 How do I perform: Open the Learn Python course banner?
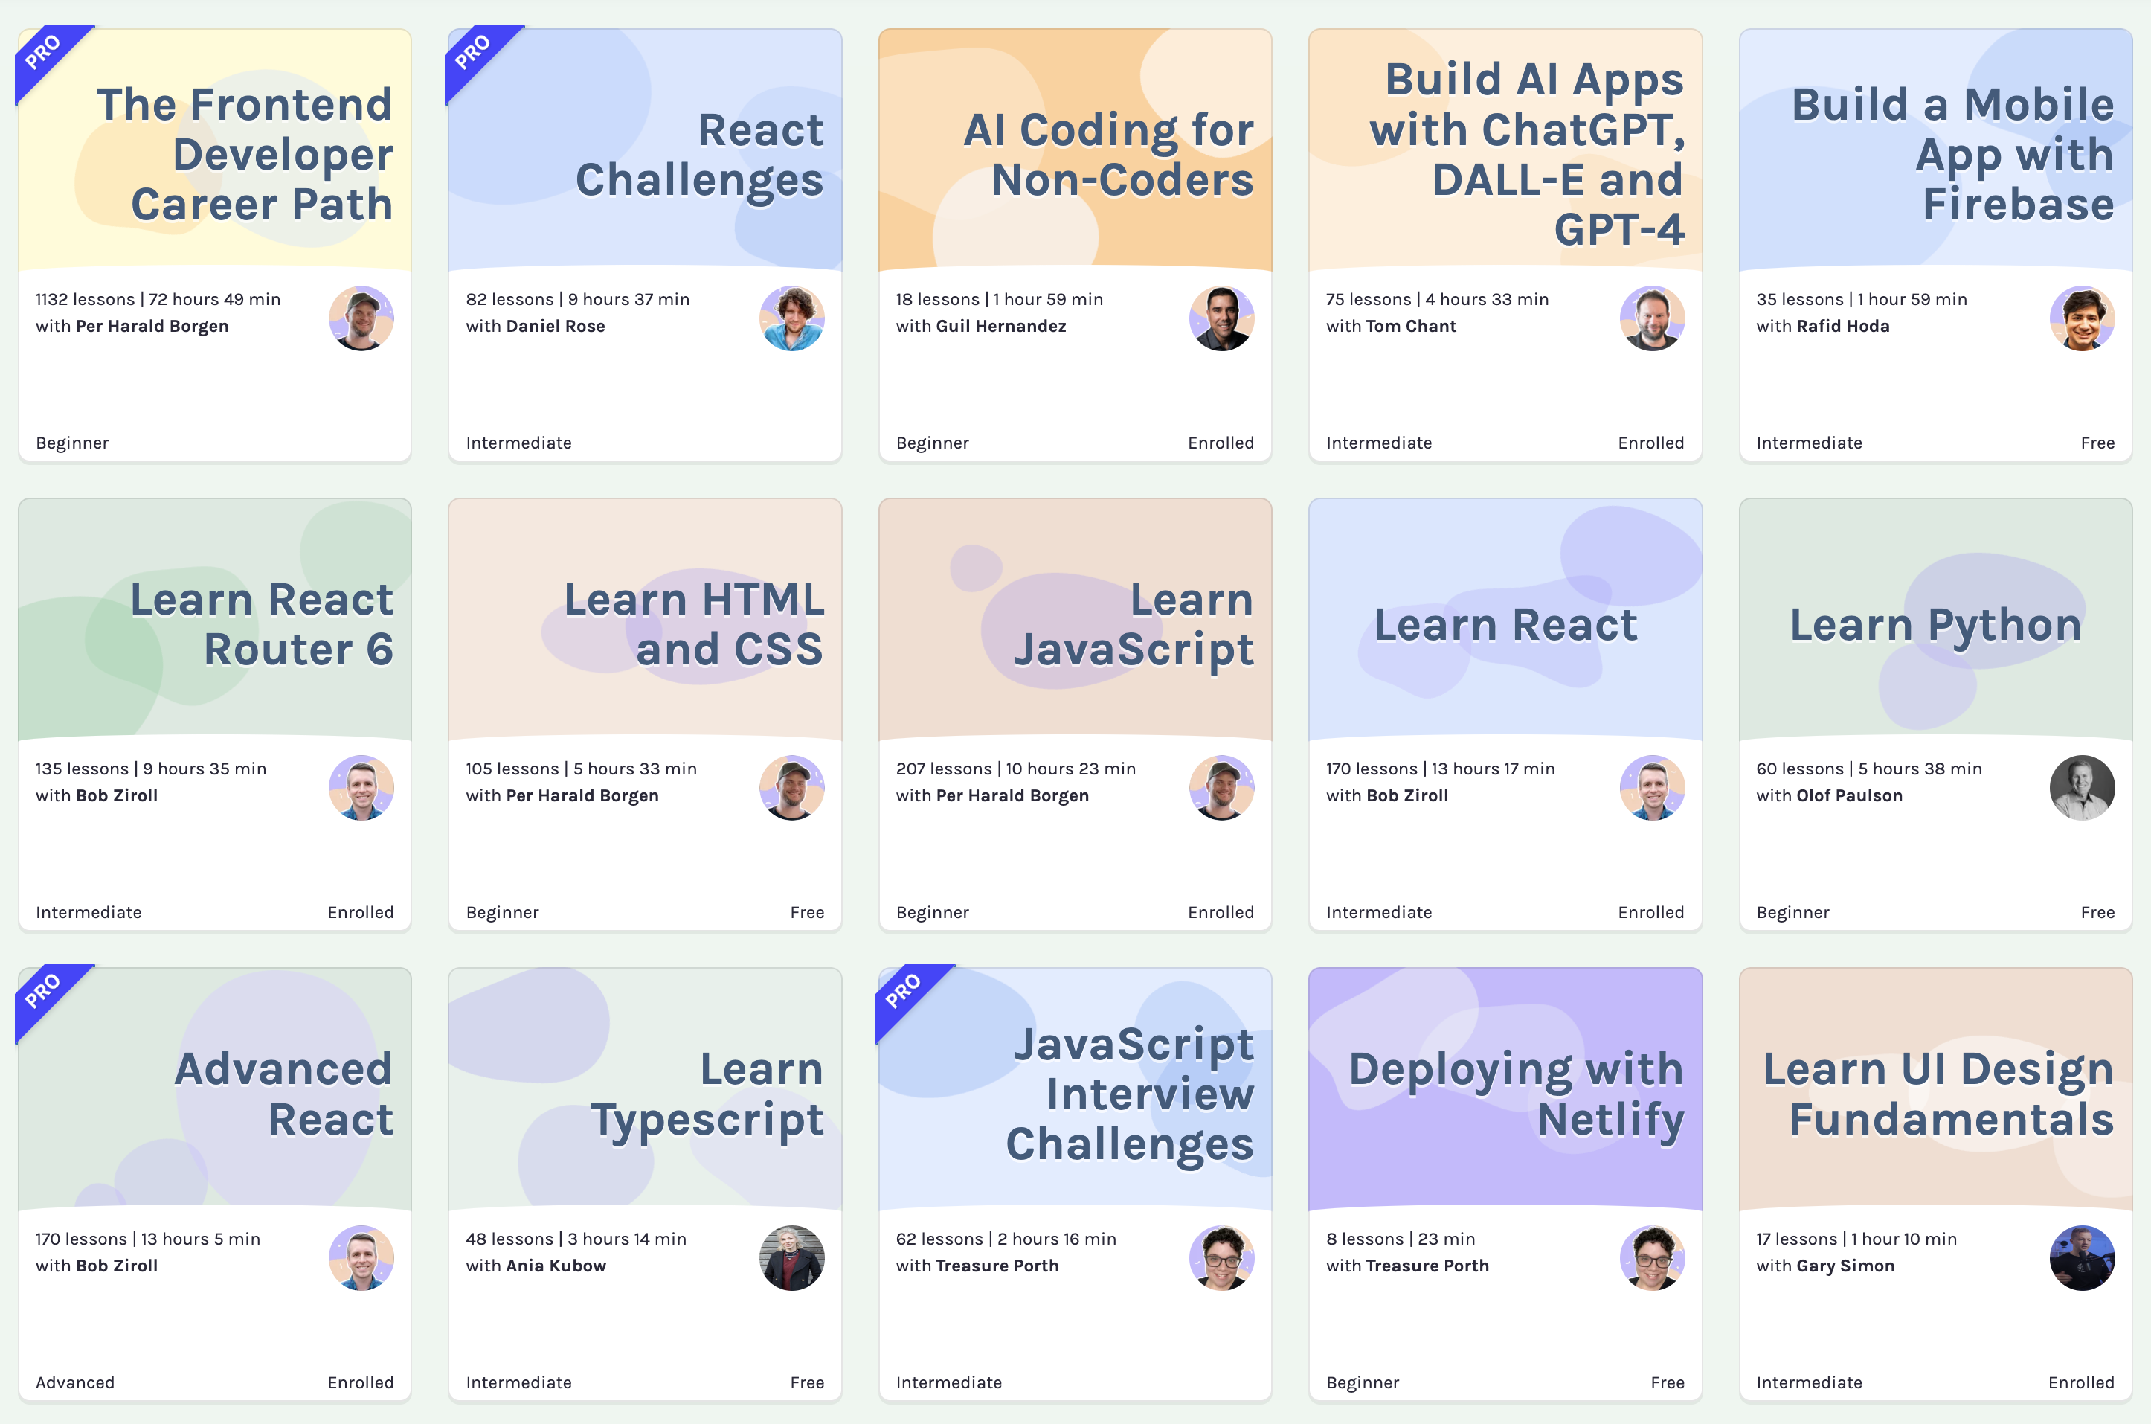[x=1935, y=625]
